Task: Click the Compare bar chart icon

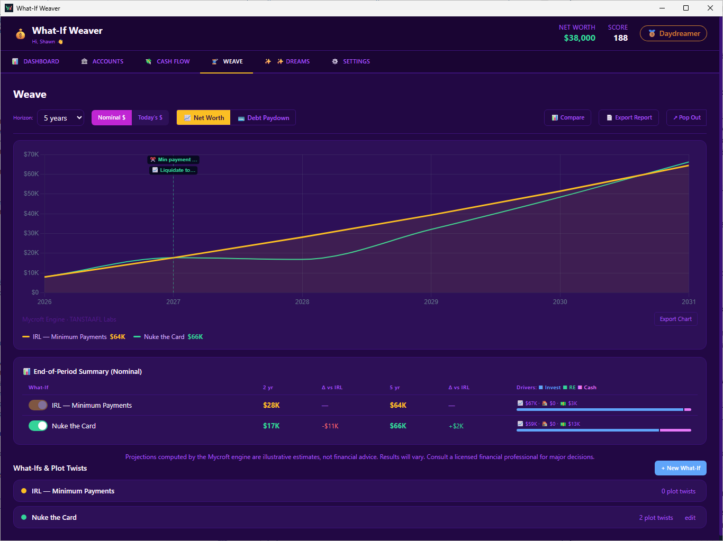Action: (555, 117)
